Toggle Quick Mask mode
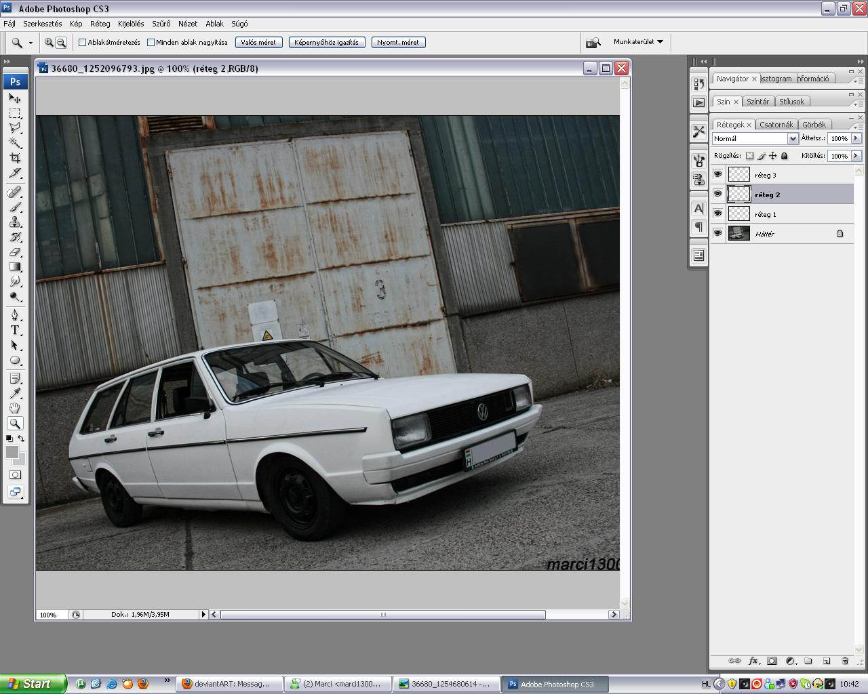 click(15, 475)
